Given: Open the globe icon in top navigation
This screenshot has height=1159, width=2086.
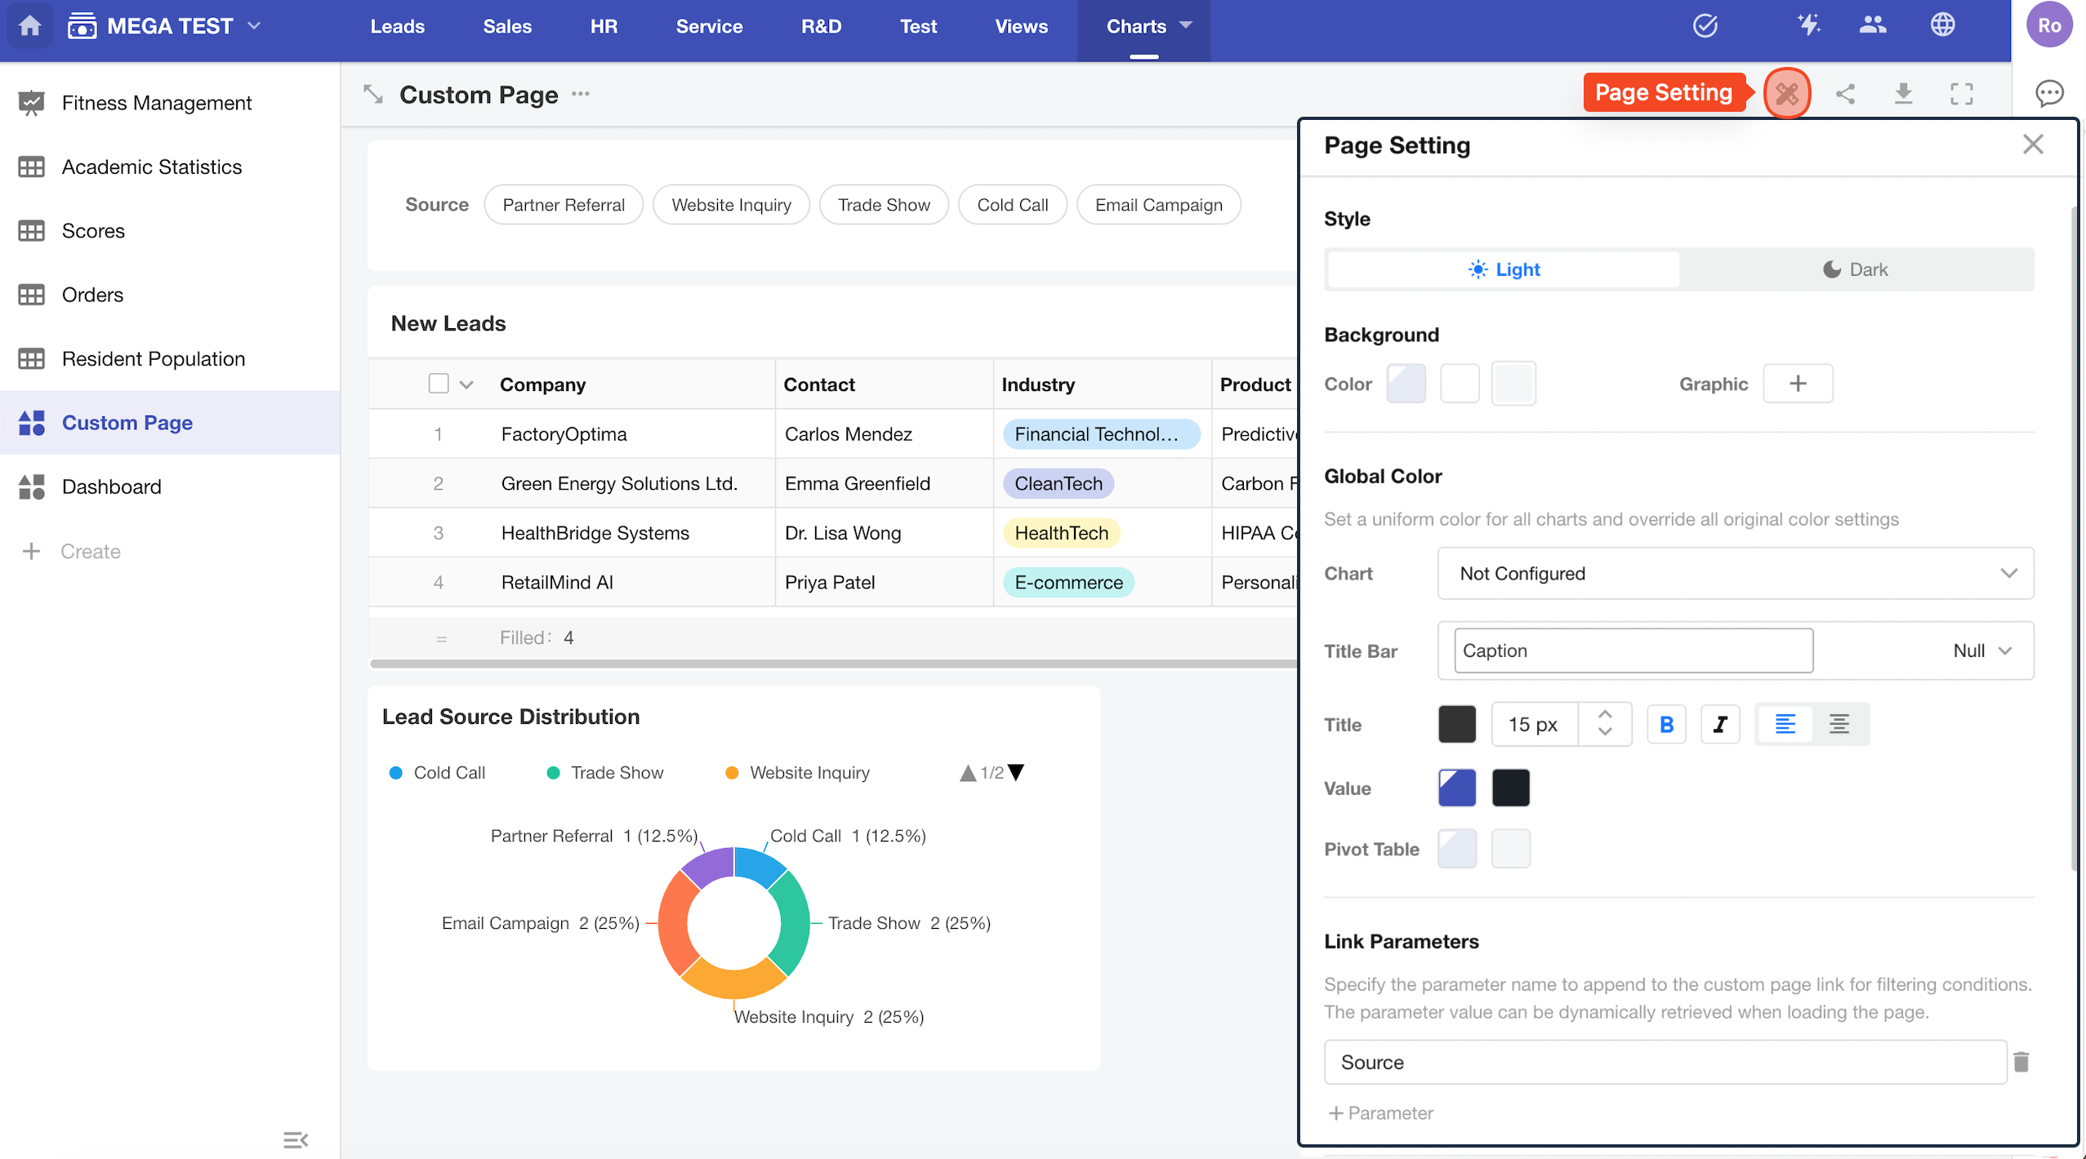Looking at the screenshot, I should (x=1942, y=25).
